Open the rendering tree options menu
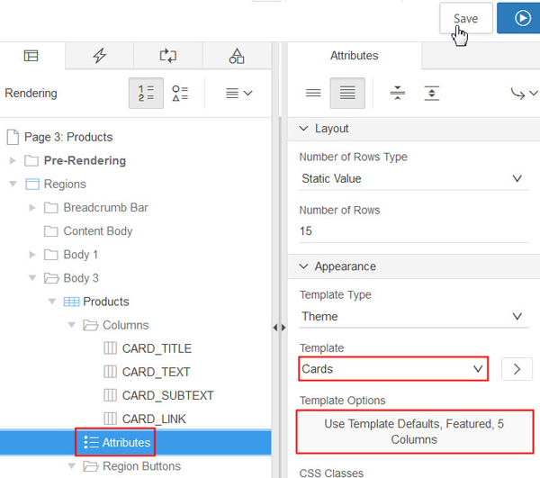The width and height of the screenshot is (540, 478). click(238, 93)
